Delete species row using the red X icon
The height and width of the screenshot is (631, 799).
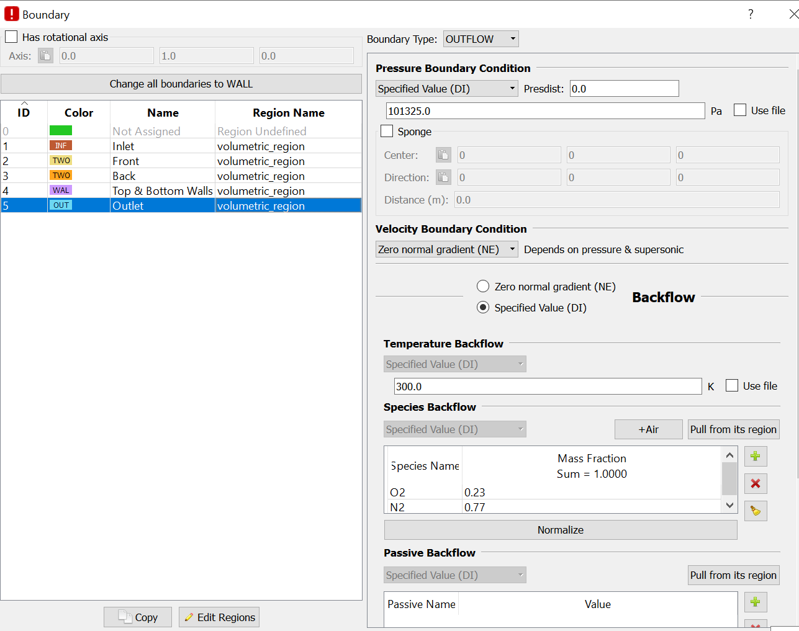(x=756, y=484)
